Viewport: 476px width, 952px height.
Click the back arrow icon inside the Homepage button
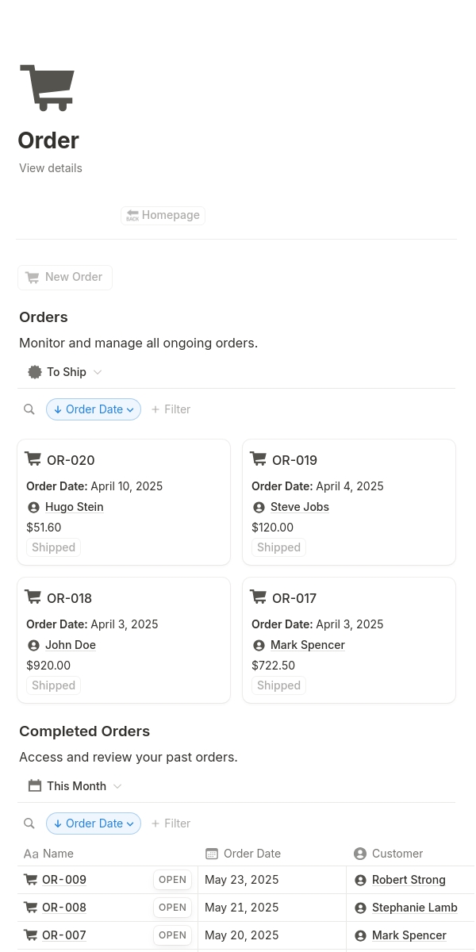point(132,215)
